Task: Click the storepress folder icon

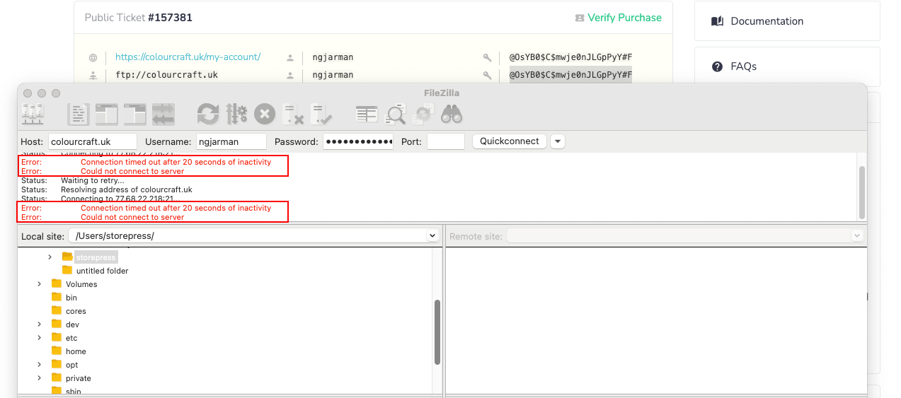Action: click(67, 257)
